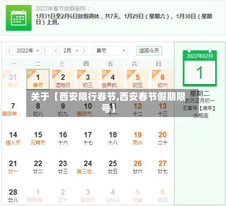
Task: Select February 19 雨水 date
Action: point(137,138)
